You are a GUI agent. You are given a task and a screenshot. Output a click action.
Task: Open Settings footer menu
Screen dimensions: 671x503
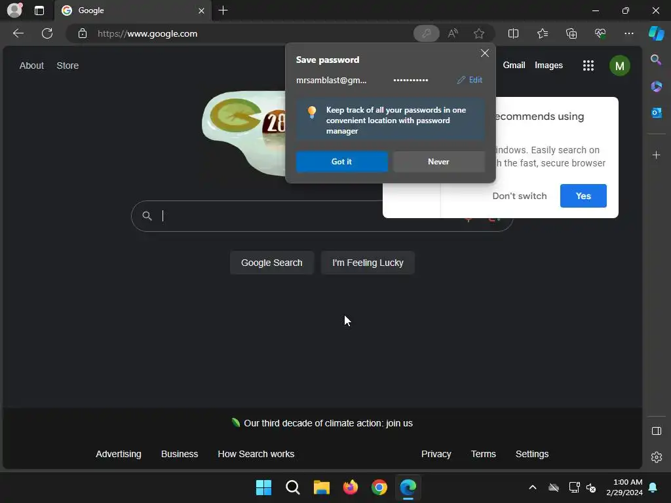pos(532,454)
